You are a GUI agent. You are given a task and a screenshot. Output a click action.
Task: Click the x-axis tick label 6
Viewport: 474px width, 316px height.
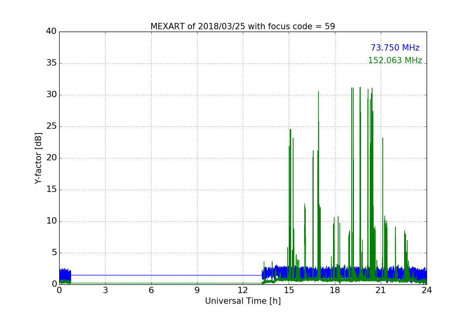click(x=151, y=290)
